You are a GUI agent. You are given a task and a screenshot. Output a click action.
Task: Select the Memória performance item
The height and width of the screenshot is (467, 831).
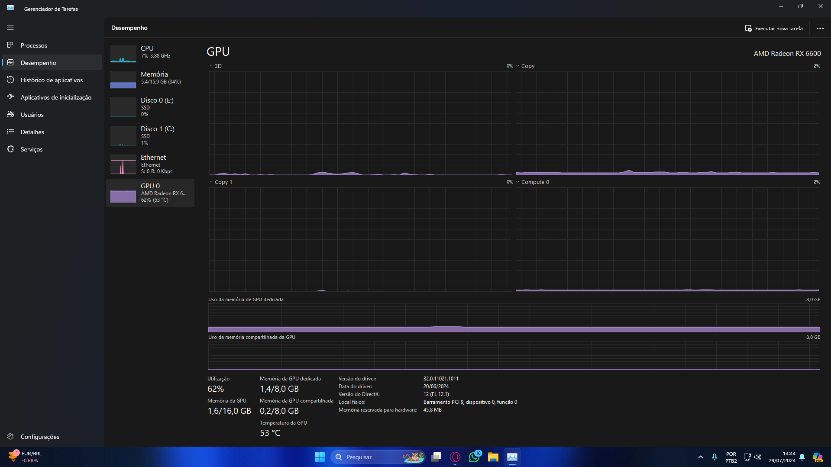point(150,80)
